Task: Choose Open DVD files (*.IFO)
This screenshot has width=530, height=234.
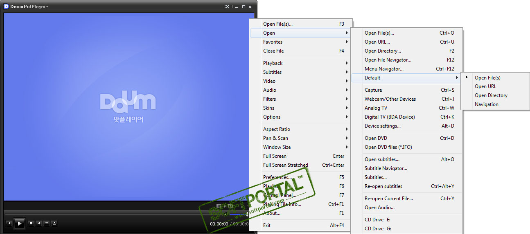Action: click(406, 147)
